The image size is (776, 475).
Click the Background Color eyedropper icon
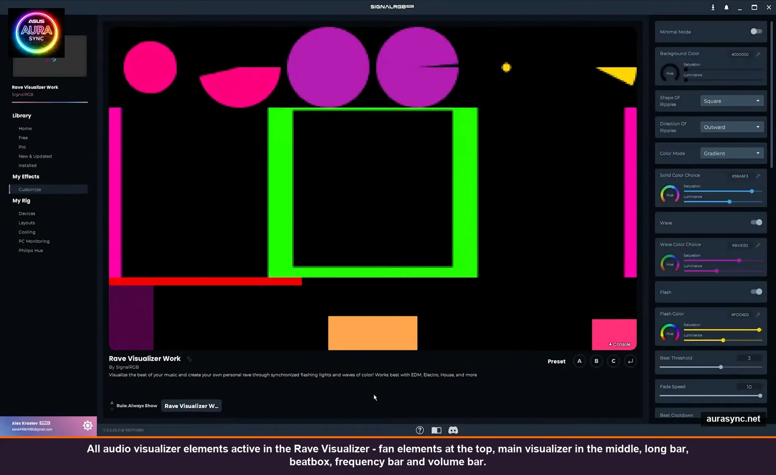coord(758,54)
